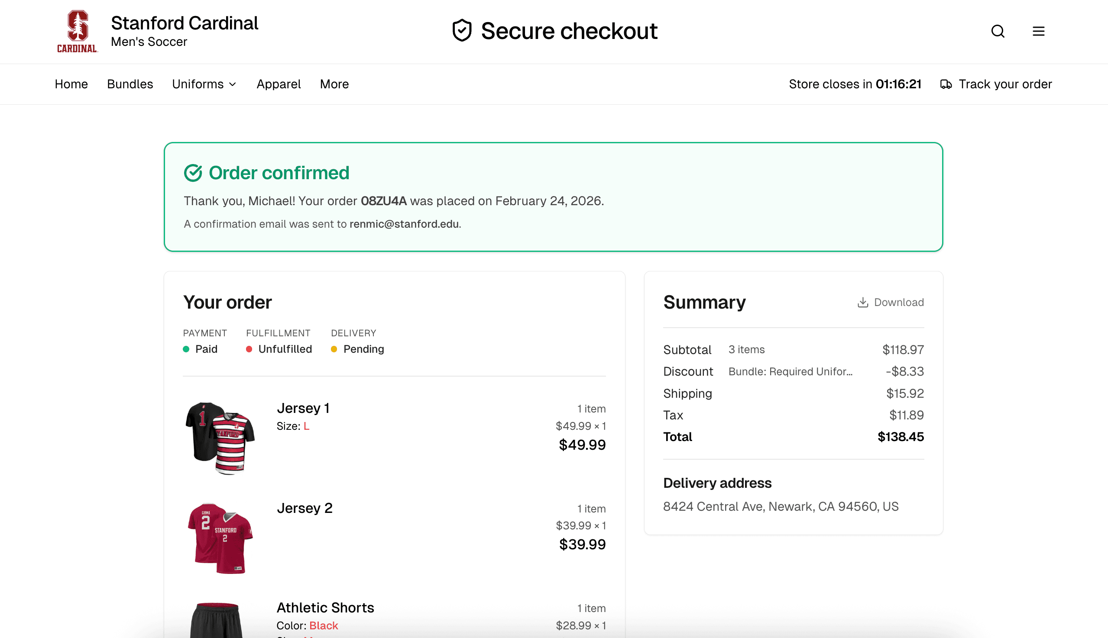Click the green order confirmed checkmark icon

tap(193, 173)
